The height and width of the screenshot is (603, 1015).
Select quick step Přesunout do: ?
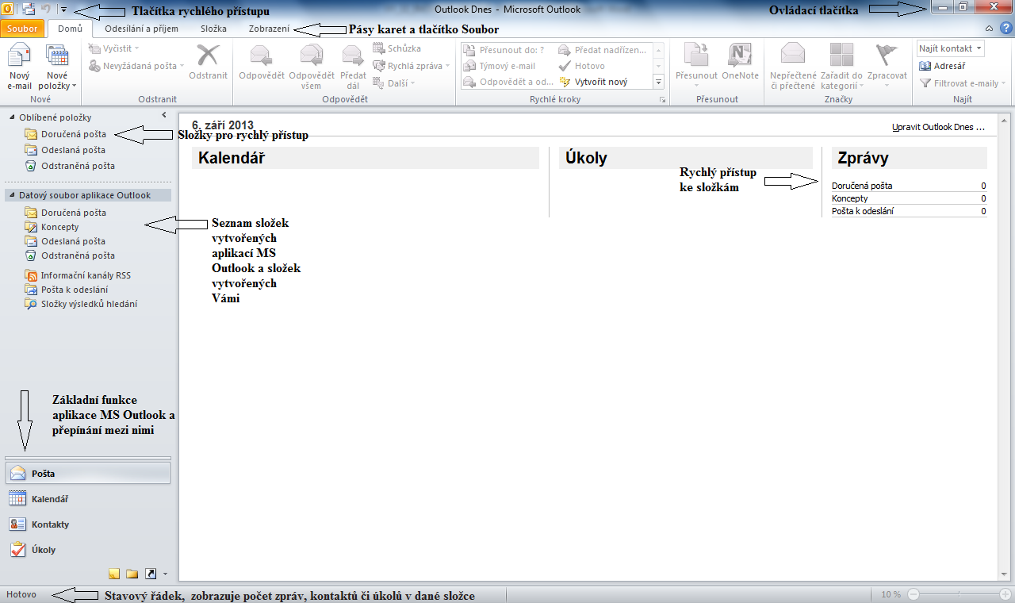pos(504,50)
